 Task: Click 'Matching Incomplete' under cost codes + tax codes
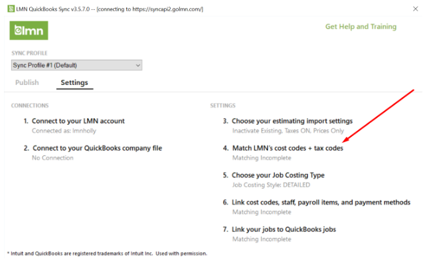[x=262, y=158]
